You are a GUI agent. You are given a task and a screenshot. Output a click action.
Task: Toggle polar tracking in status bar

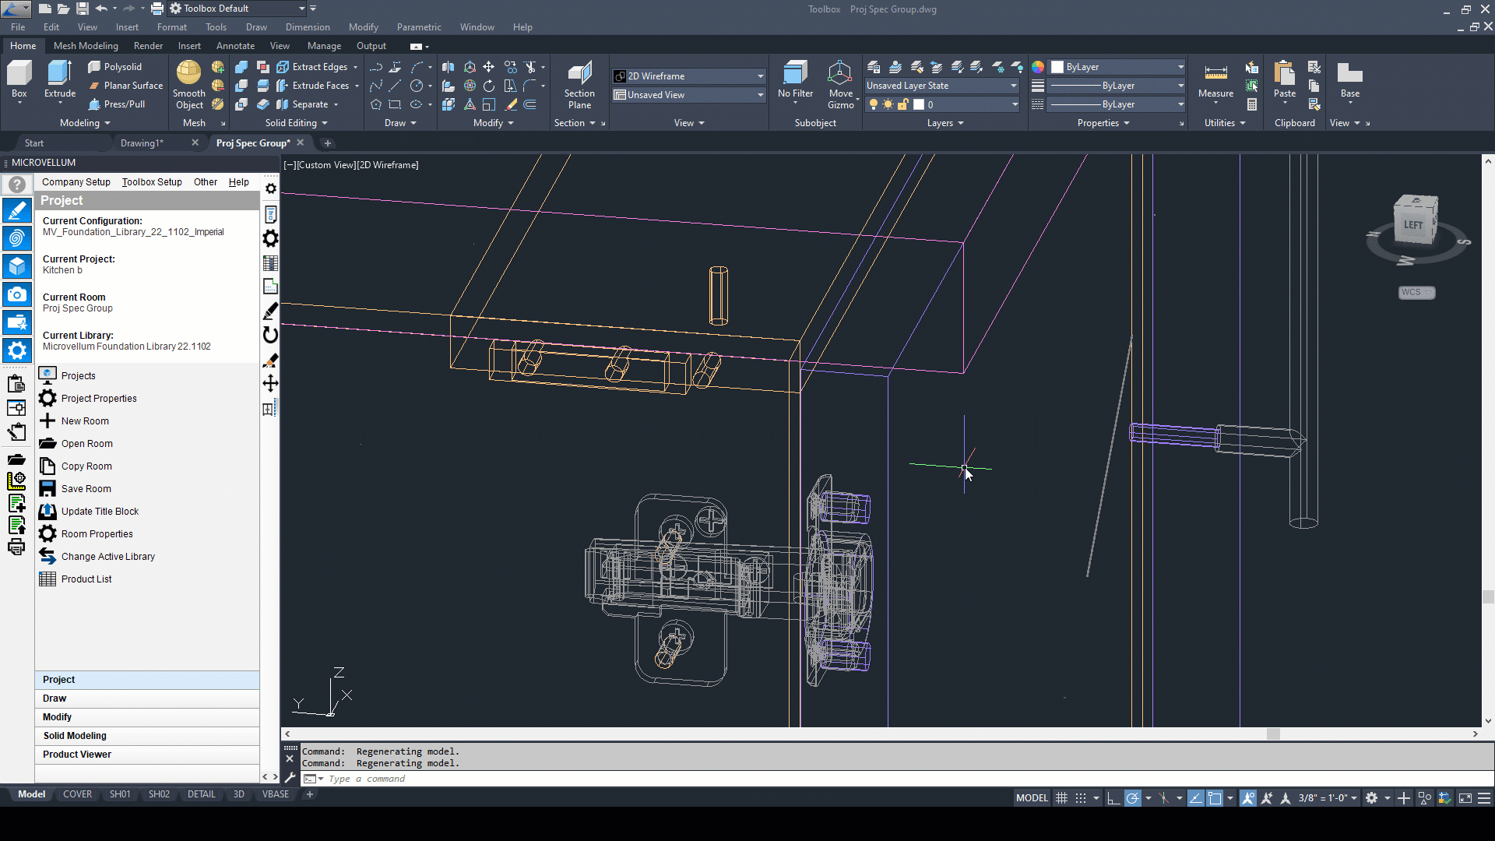(x=1133, y=798)
